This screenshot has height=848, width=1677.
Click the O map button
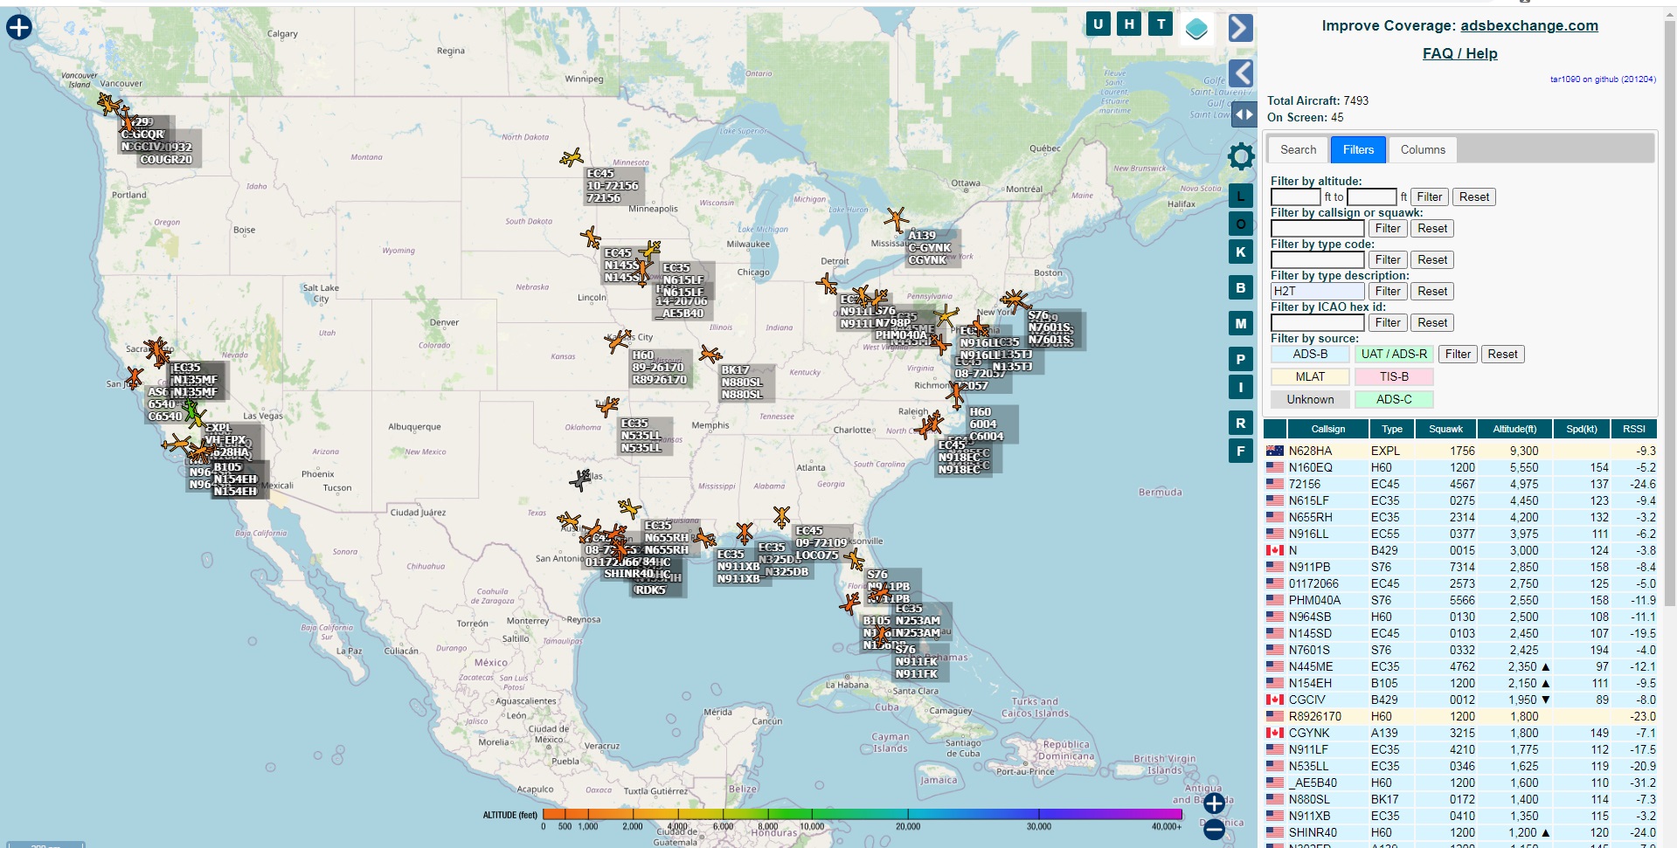tap(1241, 224)
